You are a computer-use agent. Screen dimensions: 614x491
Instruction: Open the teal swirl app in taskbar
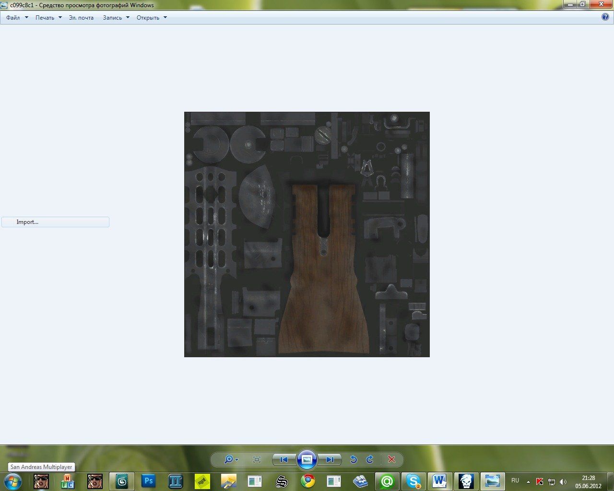(x=122, y=481)
